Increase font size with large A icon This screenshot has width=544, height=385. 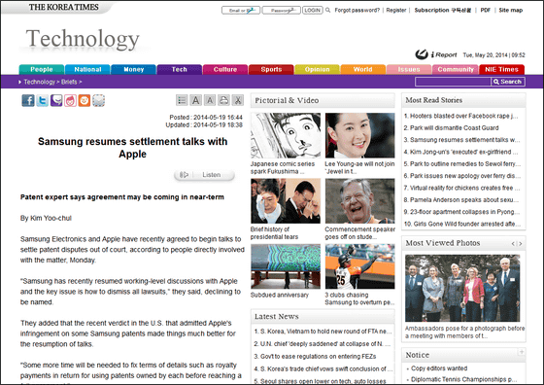(x=195, y=100)
